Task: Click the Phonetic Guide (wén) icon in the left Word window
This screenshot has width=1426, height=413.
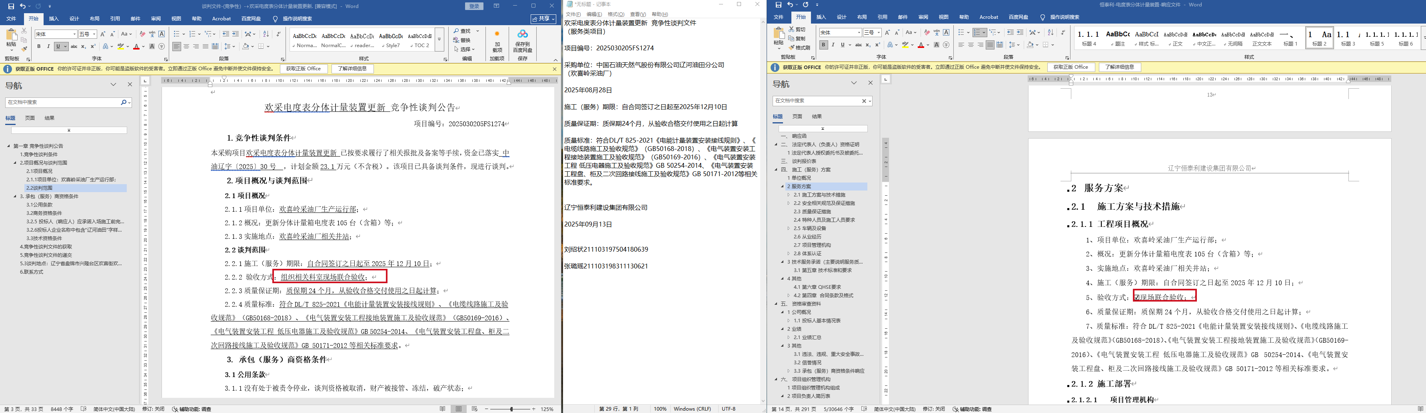Action: click(152, 34)
